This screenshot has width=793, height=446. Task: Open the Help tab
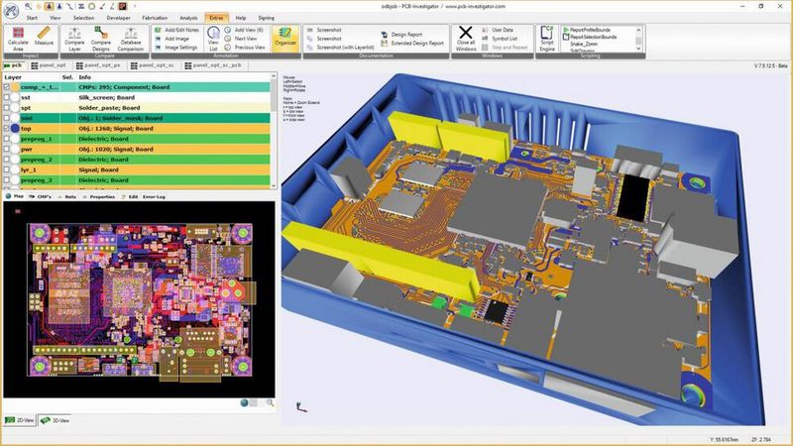click(x=241, y=18)
